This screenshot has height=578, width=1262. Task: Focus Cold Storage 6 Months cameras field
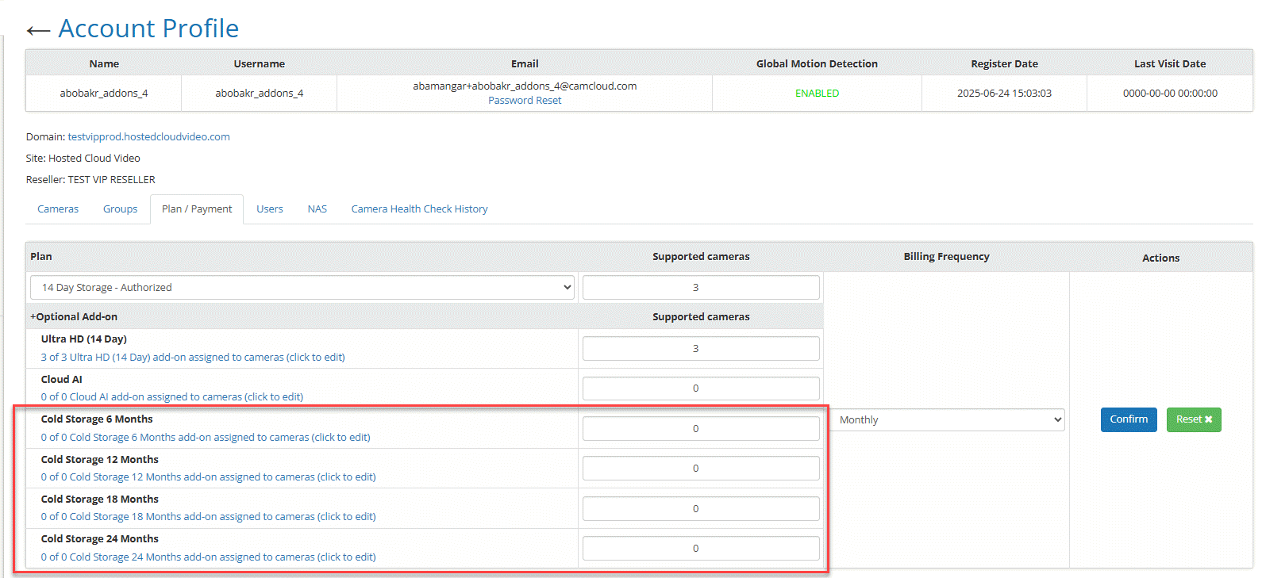pos(701,429)
